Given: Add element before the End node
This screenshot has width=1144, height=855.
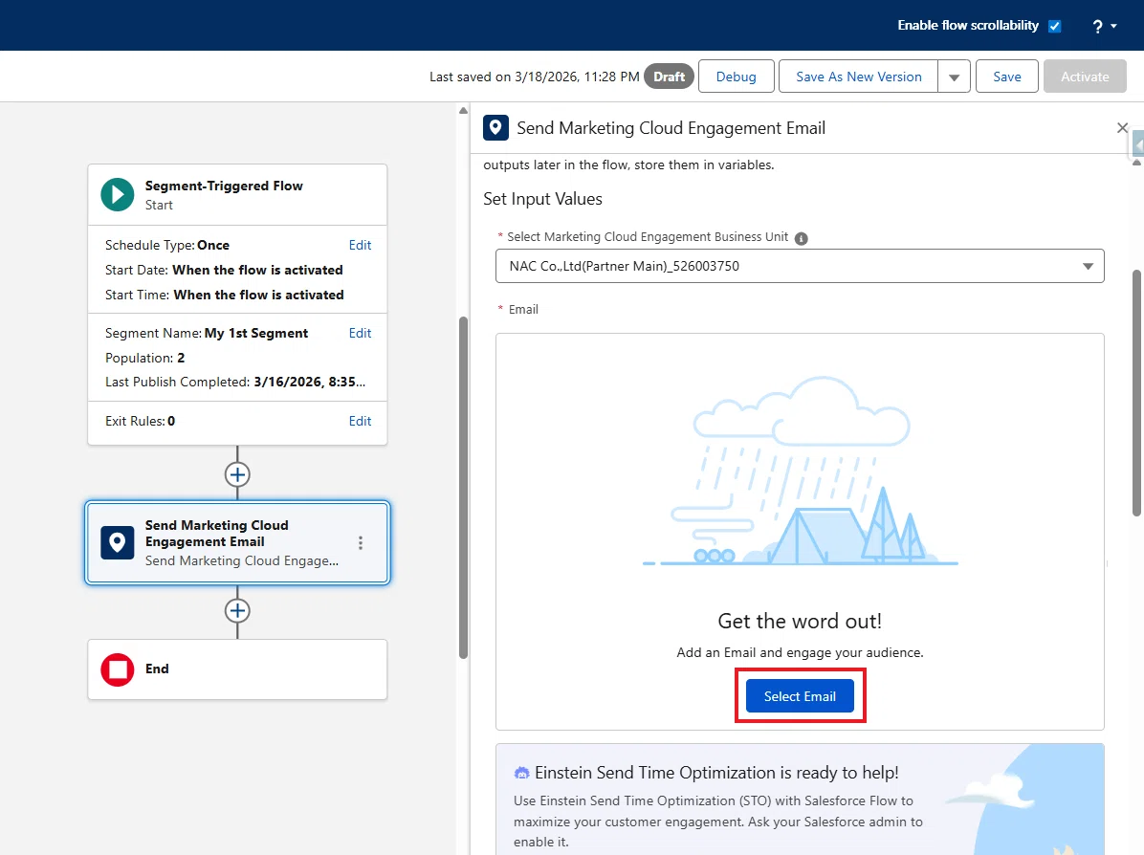Looking at the screenshot, I should click(237, 610).
